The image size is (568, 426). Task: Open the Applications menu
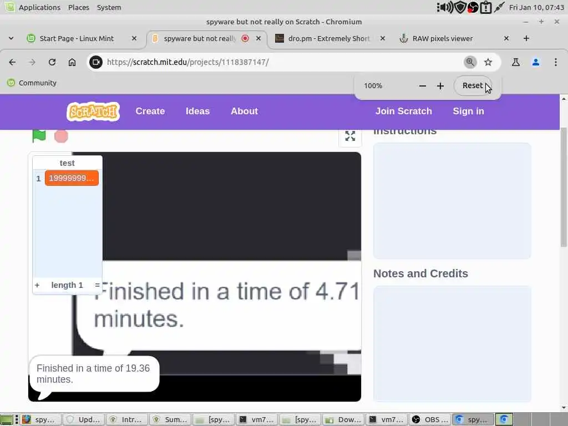pos(39,7)
